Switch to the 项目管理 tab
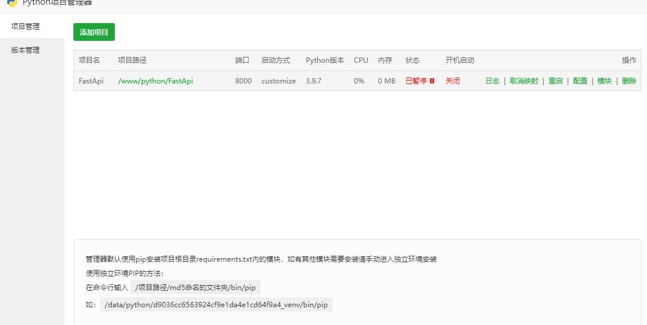647x325 pixels. [25, 27]
